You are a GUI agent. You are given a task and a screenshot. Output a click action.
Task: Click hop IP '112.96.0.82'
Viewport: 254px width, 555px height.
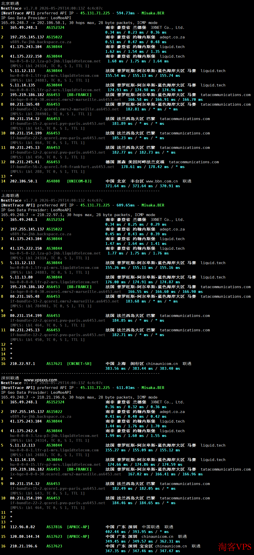22,527
